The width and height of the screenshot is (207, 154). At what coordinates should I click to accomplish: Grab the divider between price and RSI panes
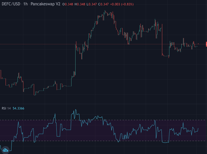102,104
